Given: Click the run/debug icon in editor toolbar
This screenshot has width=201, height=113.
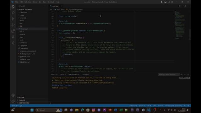Looking at the screenshot, I should [180, 6].
